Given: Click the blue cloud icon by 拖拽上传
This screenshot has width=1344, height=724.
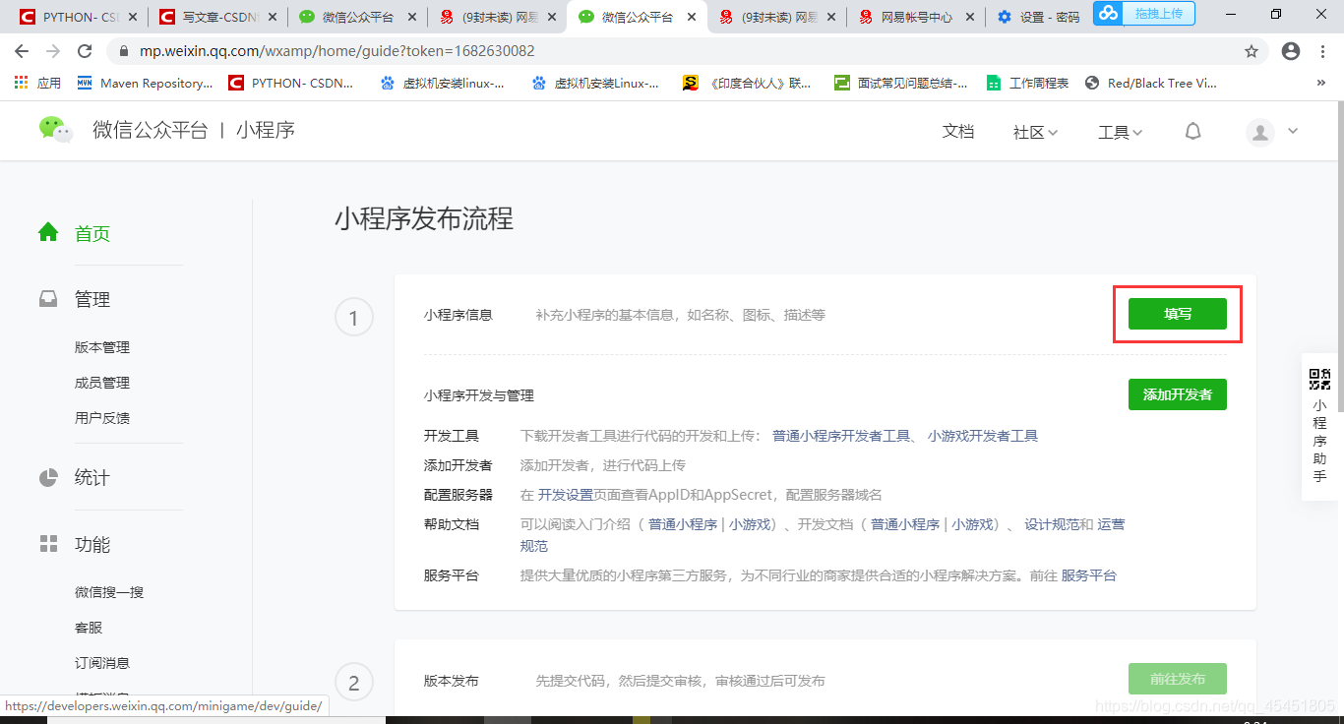Looking at the screenshot, I should tap(1109, 13).
